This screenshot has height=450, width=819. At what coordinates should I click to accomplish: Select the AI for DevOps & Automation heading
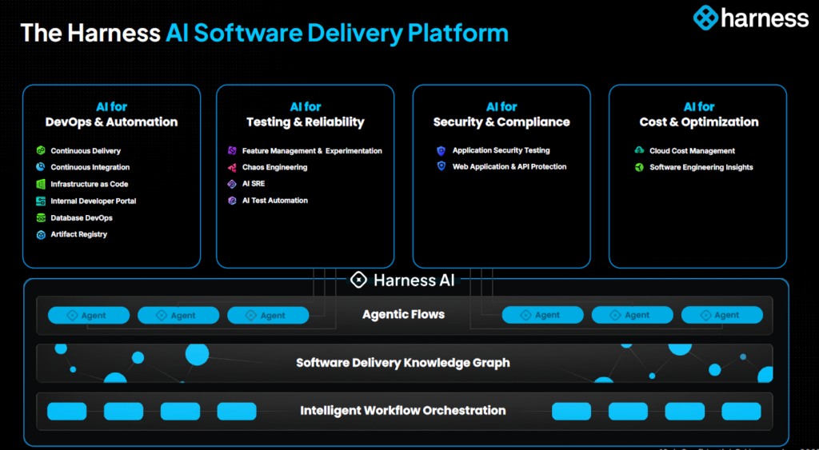click(111, 114)
